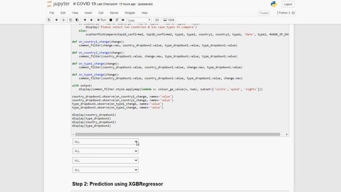Open the Edit menu

pos(63,13)
